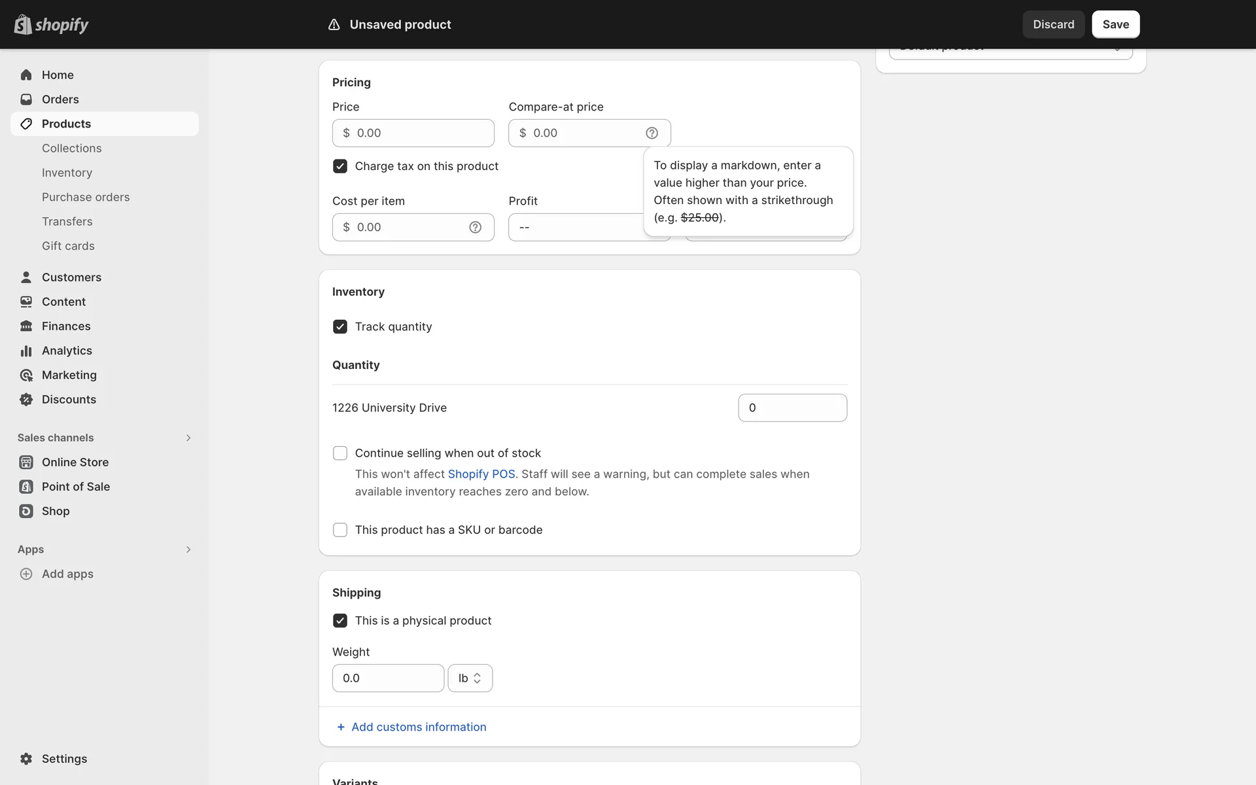Image resolution: width=1256 pixels, height=785 pixels.
Task: Click the Point of Sale icon
Action: [26, 487]
